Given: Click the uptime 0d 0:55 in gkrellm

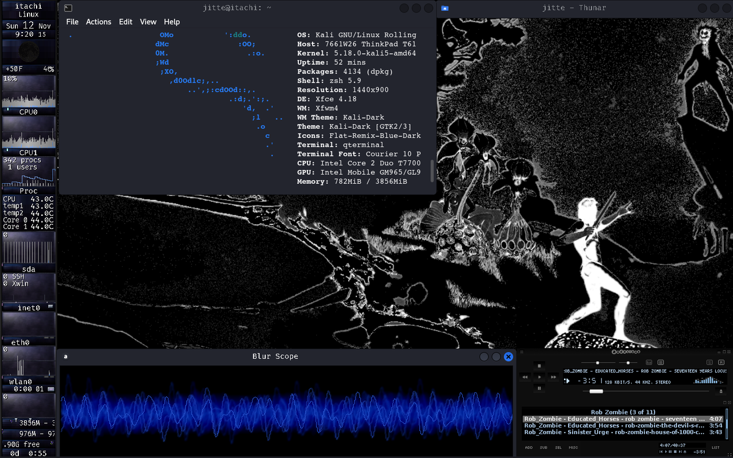Looking at the screenshot, I should click(x=29, y=453).
